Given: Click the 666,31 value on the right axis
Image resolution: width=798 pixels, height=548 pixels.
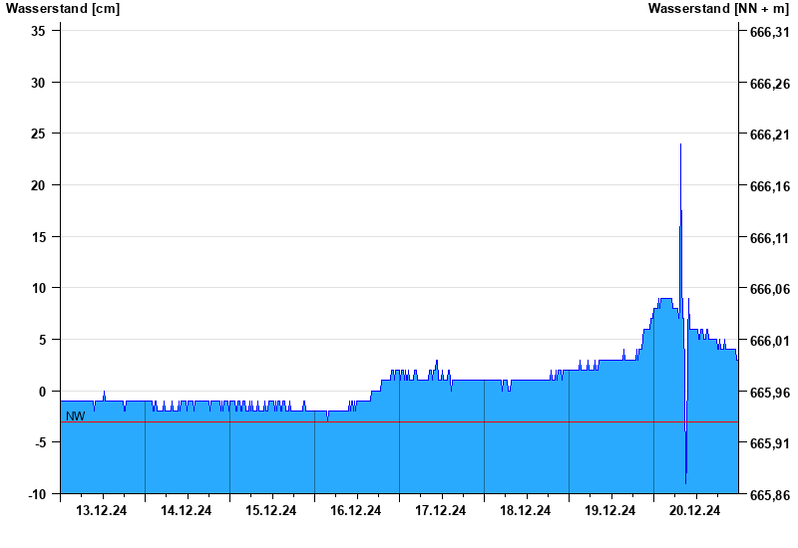Looking at the screenshot, I should (768, 33).
